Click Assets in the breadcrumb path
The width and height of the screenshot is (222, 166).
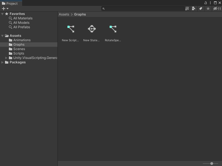64,14
